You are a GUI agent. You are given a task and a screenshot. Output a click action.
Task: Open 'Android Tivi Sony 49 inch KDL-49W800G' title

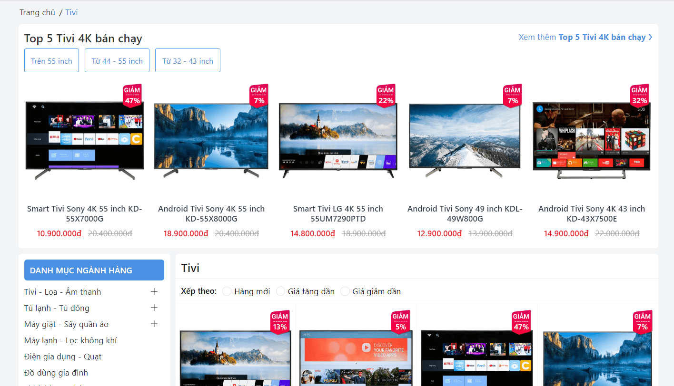point(465,214)
